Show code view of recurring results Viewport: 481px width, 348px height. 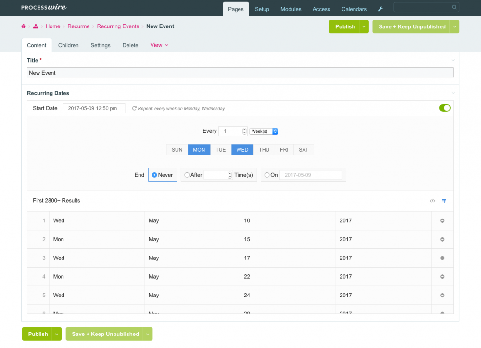pos(432,201)
